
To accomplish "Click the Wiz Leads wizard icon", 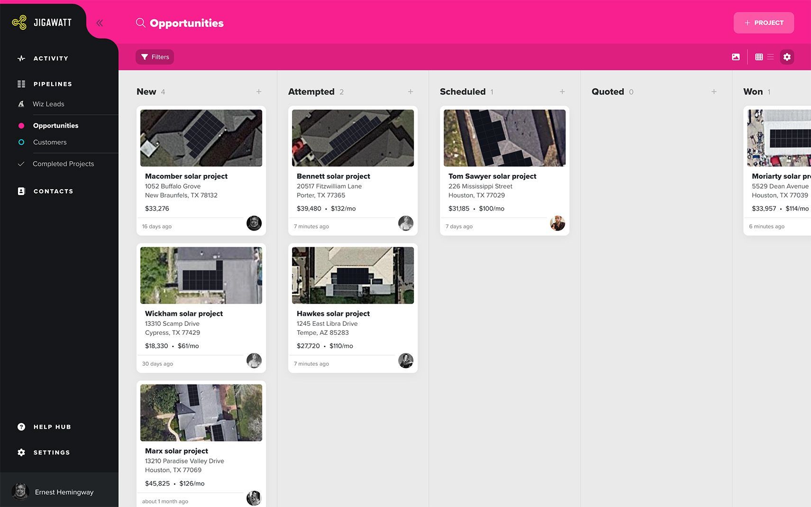I will point(21,104).
